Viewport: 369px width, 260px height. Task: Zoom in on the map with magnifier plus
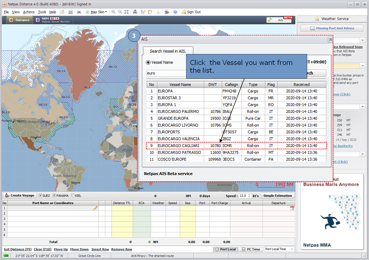pos(113,12)
